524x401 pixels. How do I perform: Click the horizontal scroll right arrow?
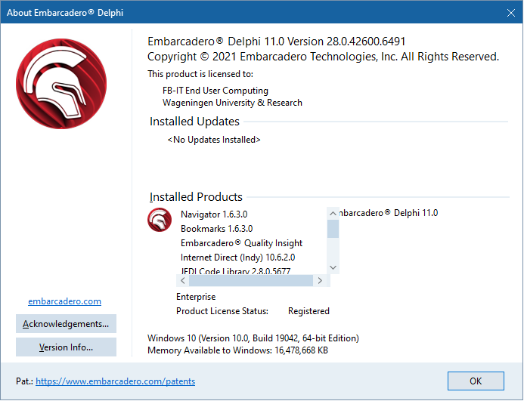(x=320, y=280)
